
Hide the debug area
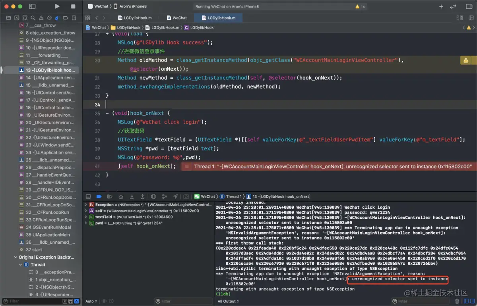click(x=88, y=196)
